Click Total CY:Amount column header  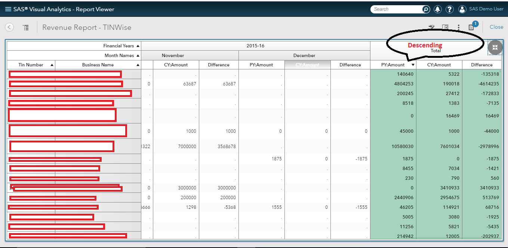point(439,65)
